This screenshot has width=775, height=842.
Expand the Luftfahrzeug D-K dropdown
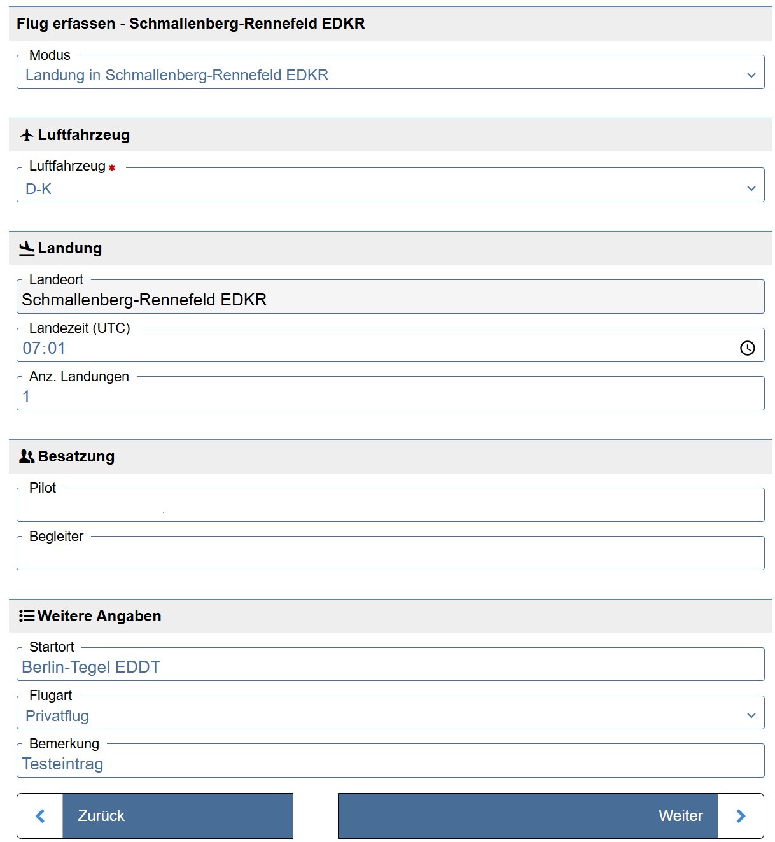coord(390,188)
